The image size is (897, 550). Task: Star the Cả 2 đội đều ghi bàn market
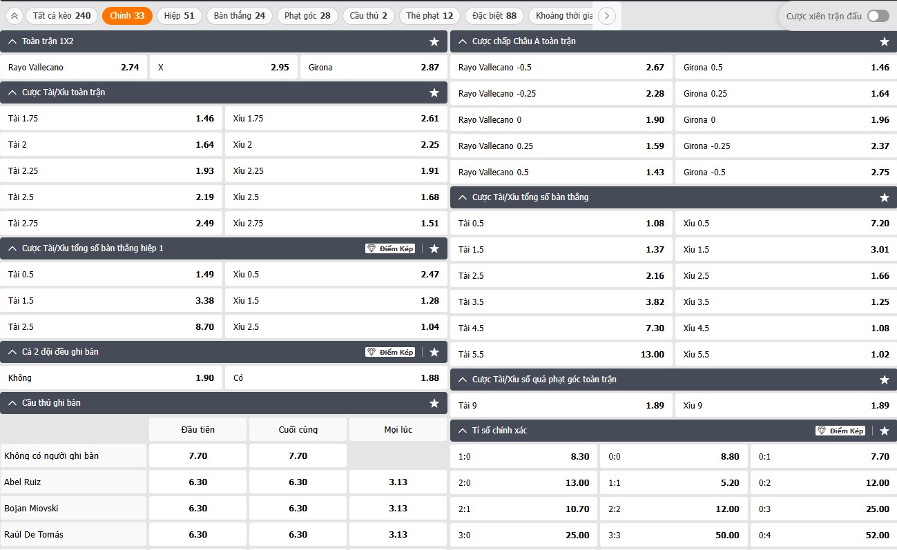434,352
